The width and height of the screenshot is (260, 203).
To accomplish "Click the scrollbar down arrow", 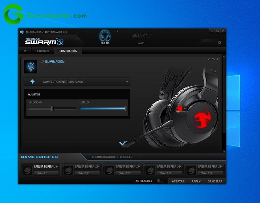I will point(224,151).
